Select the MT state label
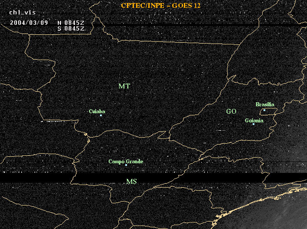 [x=124, y=86]
